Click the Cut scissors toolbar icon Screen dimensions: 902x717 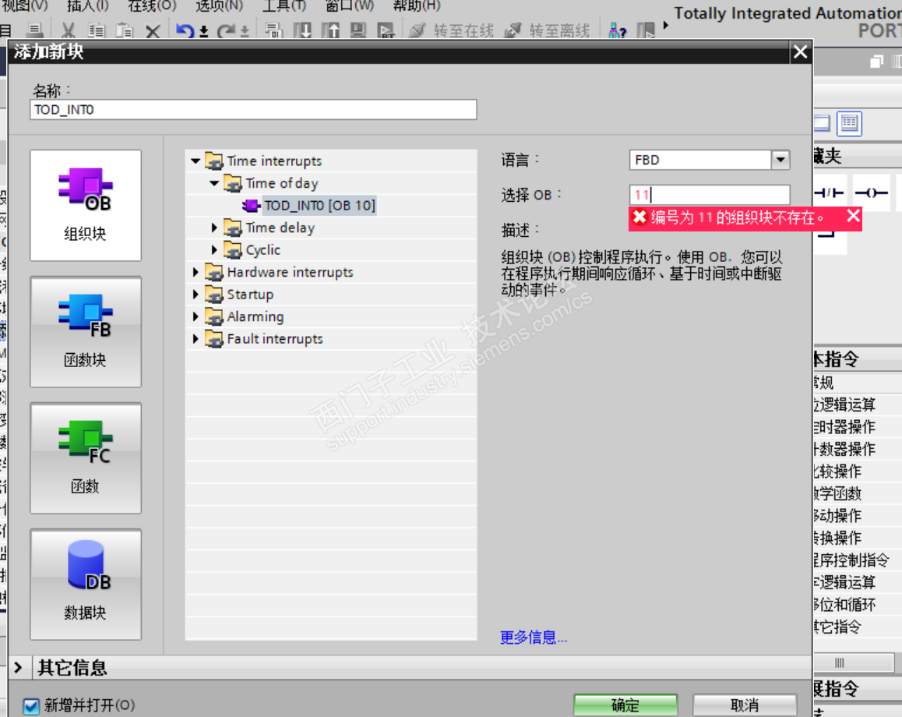(69, 30)
